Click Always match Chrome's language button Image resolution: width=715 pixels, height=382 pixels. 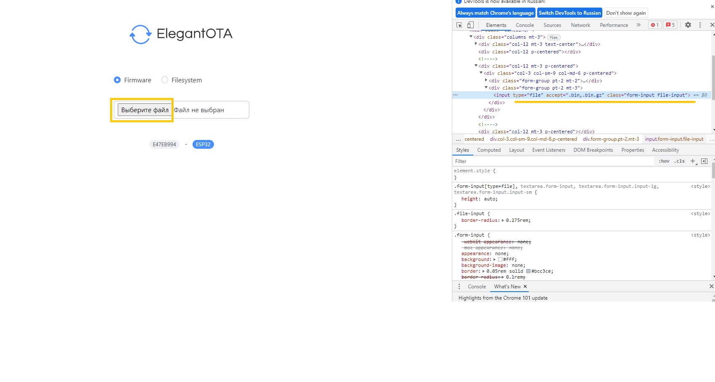coord(496,13)
